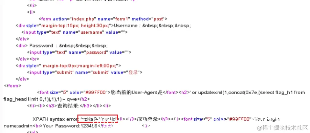Click the "Username :" label text

[127, 26]
